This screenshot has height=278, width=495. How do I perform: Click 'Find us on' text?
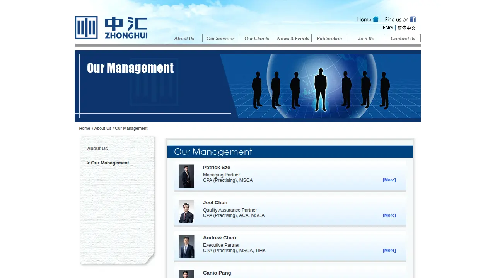tap(397, 19)
